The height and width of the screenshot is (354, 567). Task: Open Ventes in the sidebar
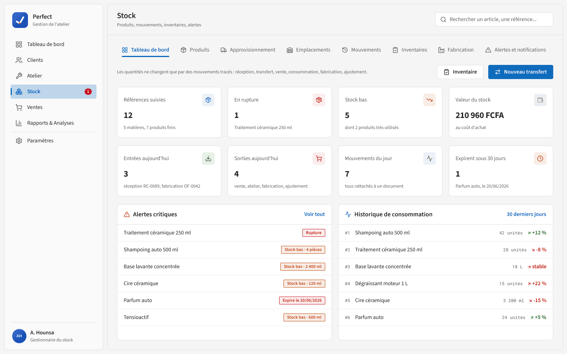coord(54,107)
